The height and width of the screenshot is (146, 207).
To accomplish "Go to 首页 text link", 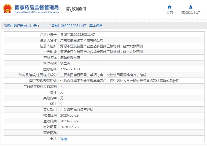I will coord(170,12).
